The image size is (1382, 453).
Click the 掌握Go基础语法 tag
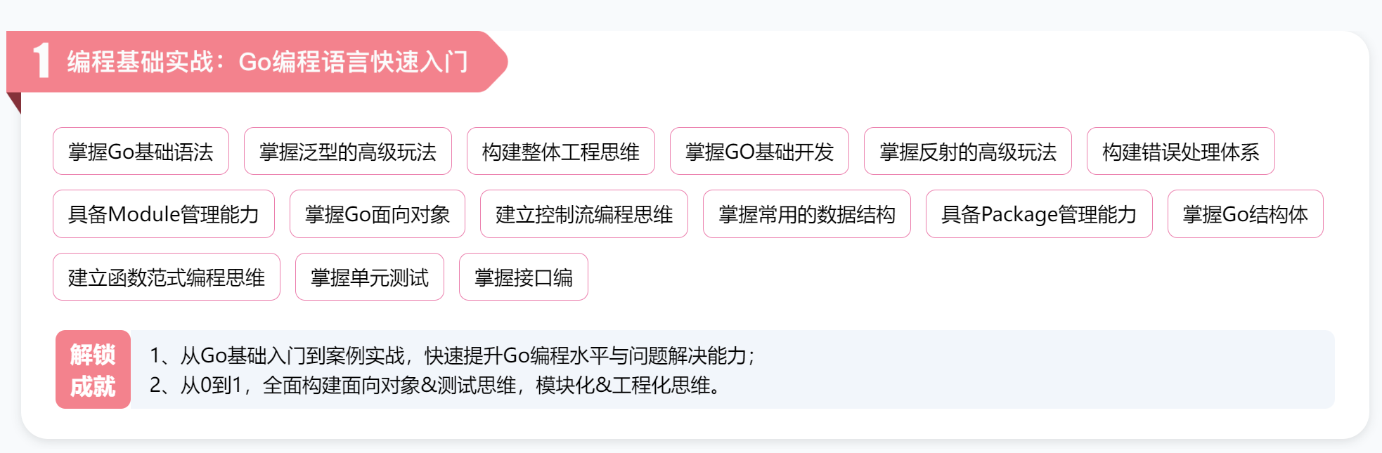(141, 152)
